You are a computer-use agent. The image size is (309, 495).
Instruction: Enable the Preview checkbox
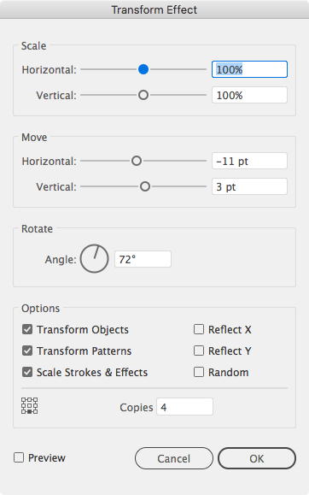point(19,457)
